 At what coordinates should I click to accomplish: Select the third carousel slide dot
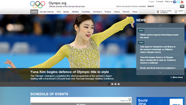115,84
